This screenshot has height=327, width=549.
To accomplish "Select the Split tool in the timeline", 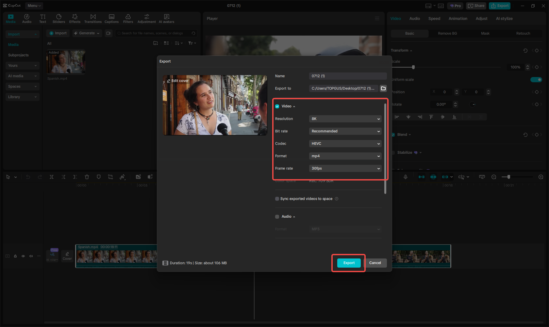I will tap(52, 177).
